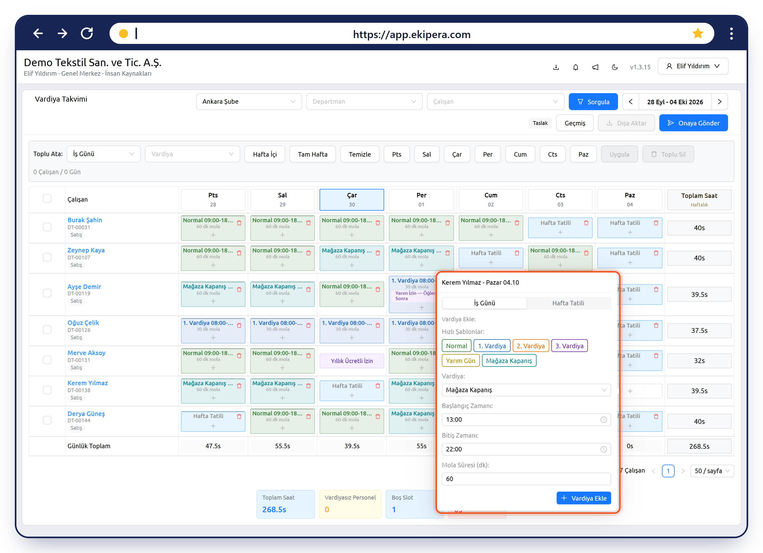Click Vardiya Ekle button in popup
Screen dimensions: 763x553
tap(584, 498)
